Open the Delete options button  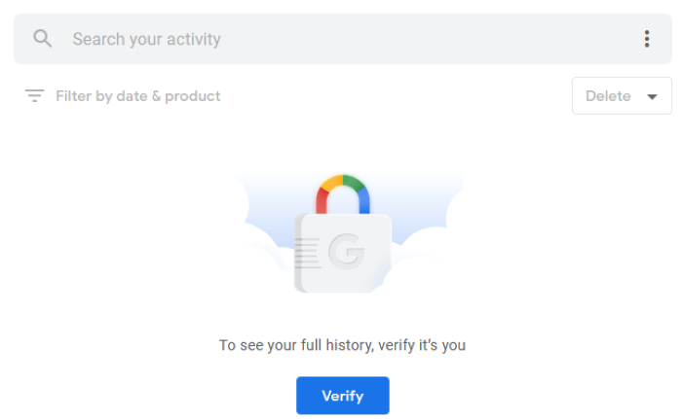(622, 96)
